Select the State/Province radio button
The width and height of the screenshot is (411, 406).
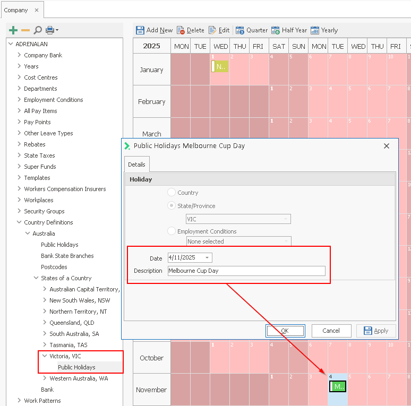click(x=172, y=206)
